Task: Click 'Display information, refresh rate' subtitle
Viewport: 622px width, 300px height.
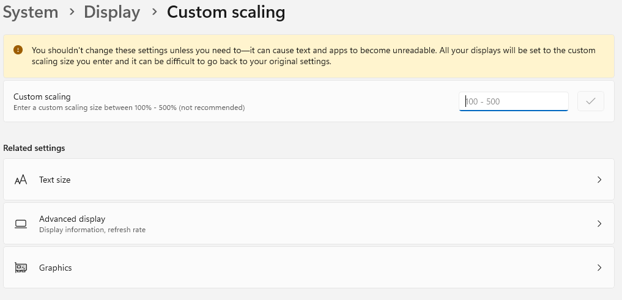Action: pyautogui.click(x=92, y=230)
